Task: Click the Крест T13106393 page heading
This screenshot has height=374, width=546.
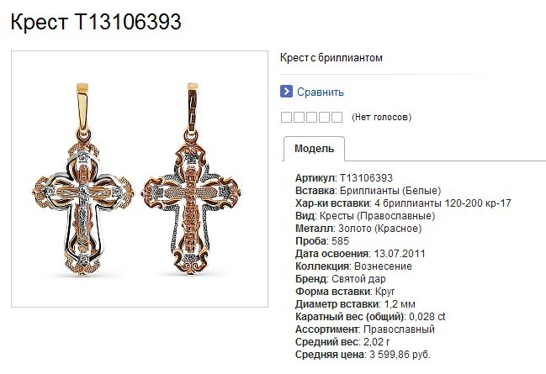Action: click(x=96, y=22)
